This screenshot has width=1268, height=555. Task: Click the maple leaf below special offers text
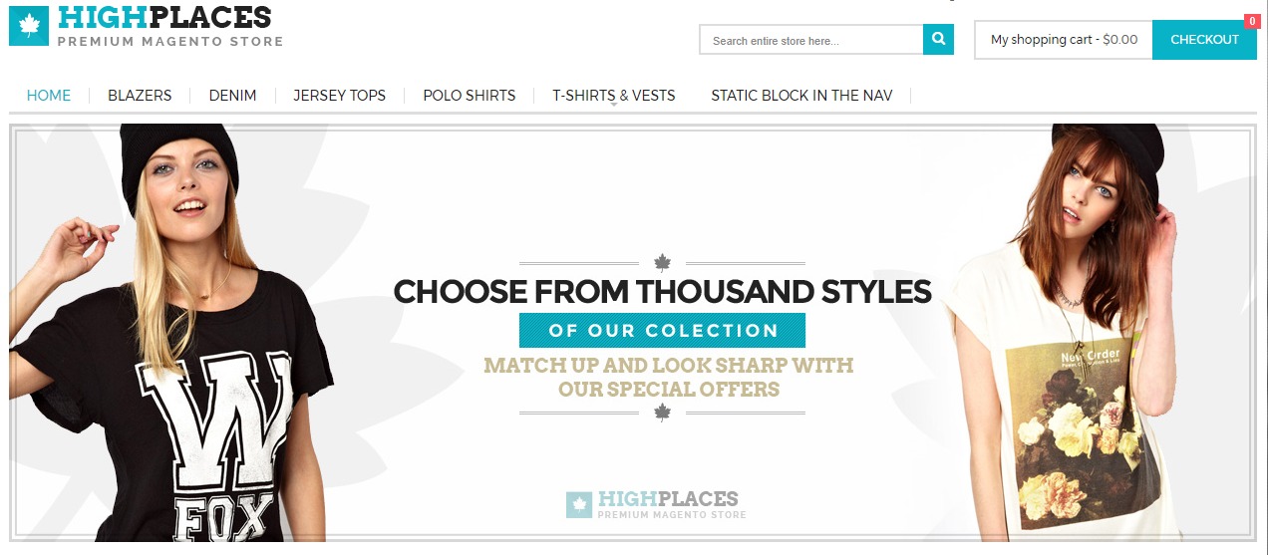point(662,413)
